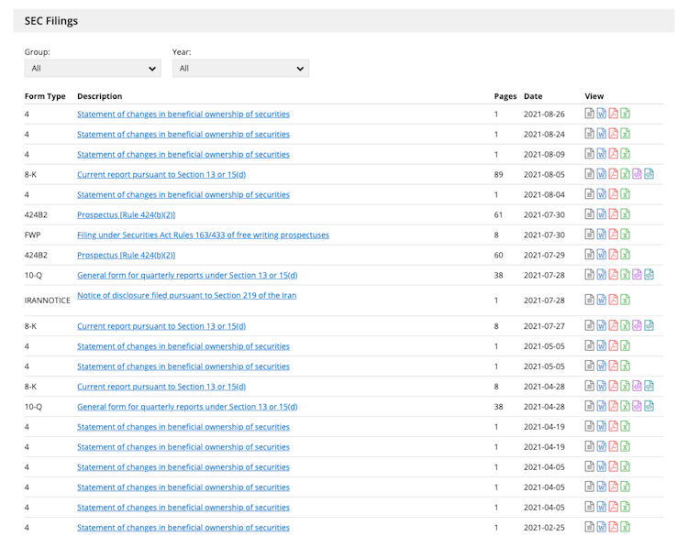Click teal code icon for 10-Q dated 2021-07-28
The image size is (688, 547).
pyautogui.click(x=649, y=275)
